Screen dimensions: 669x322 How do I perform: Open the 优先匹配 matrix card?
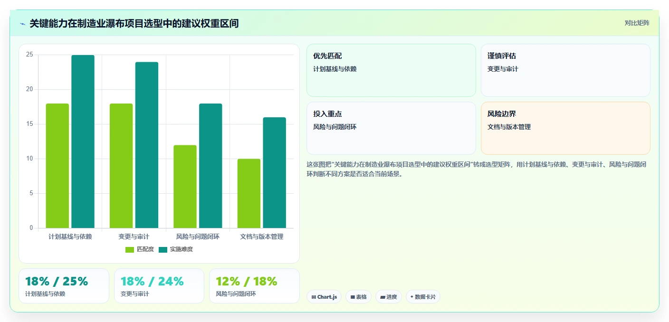pyautogui.click(x=391, y=70)
